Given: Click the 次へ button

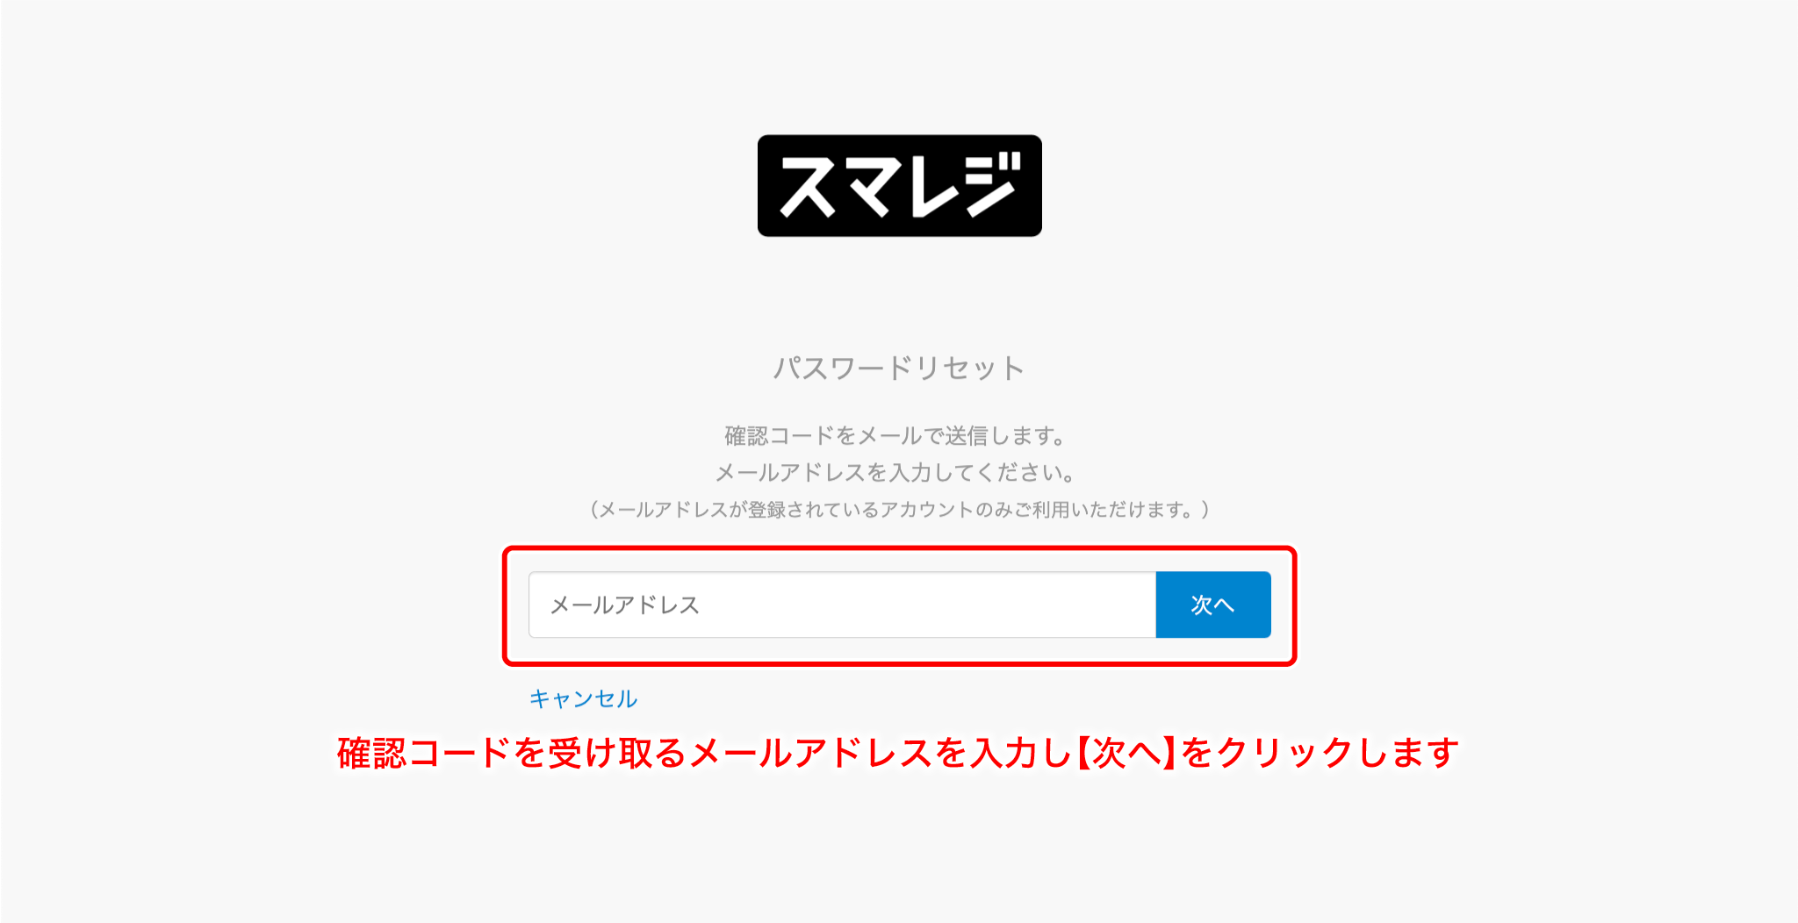Looking at the screenshot, I should 1213,605.
